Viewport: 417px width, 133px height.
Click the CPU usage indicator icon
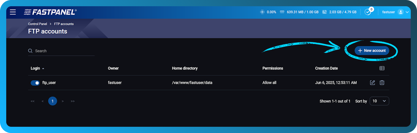coord(262,12)
